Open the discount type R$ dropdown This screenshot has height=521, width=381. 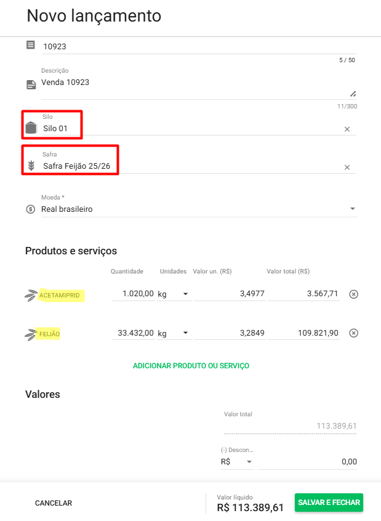(x=249, y=462)
